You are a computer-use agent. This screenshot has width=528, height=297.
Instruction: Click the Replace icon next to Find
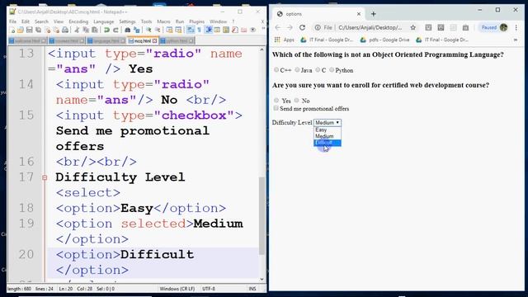tap(137, 31)
